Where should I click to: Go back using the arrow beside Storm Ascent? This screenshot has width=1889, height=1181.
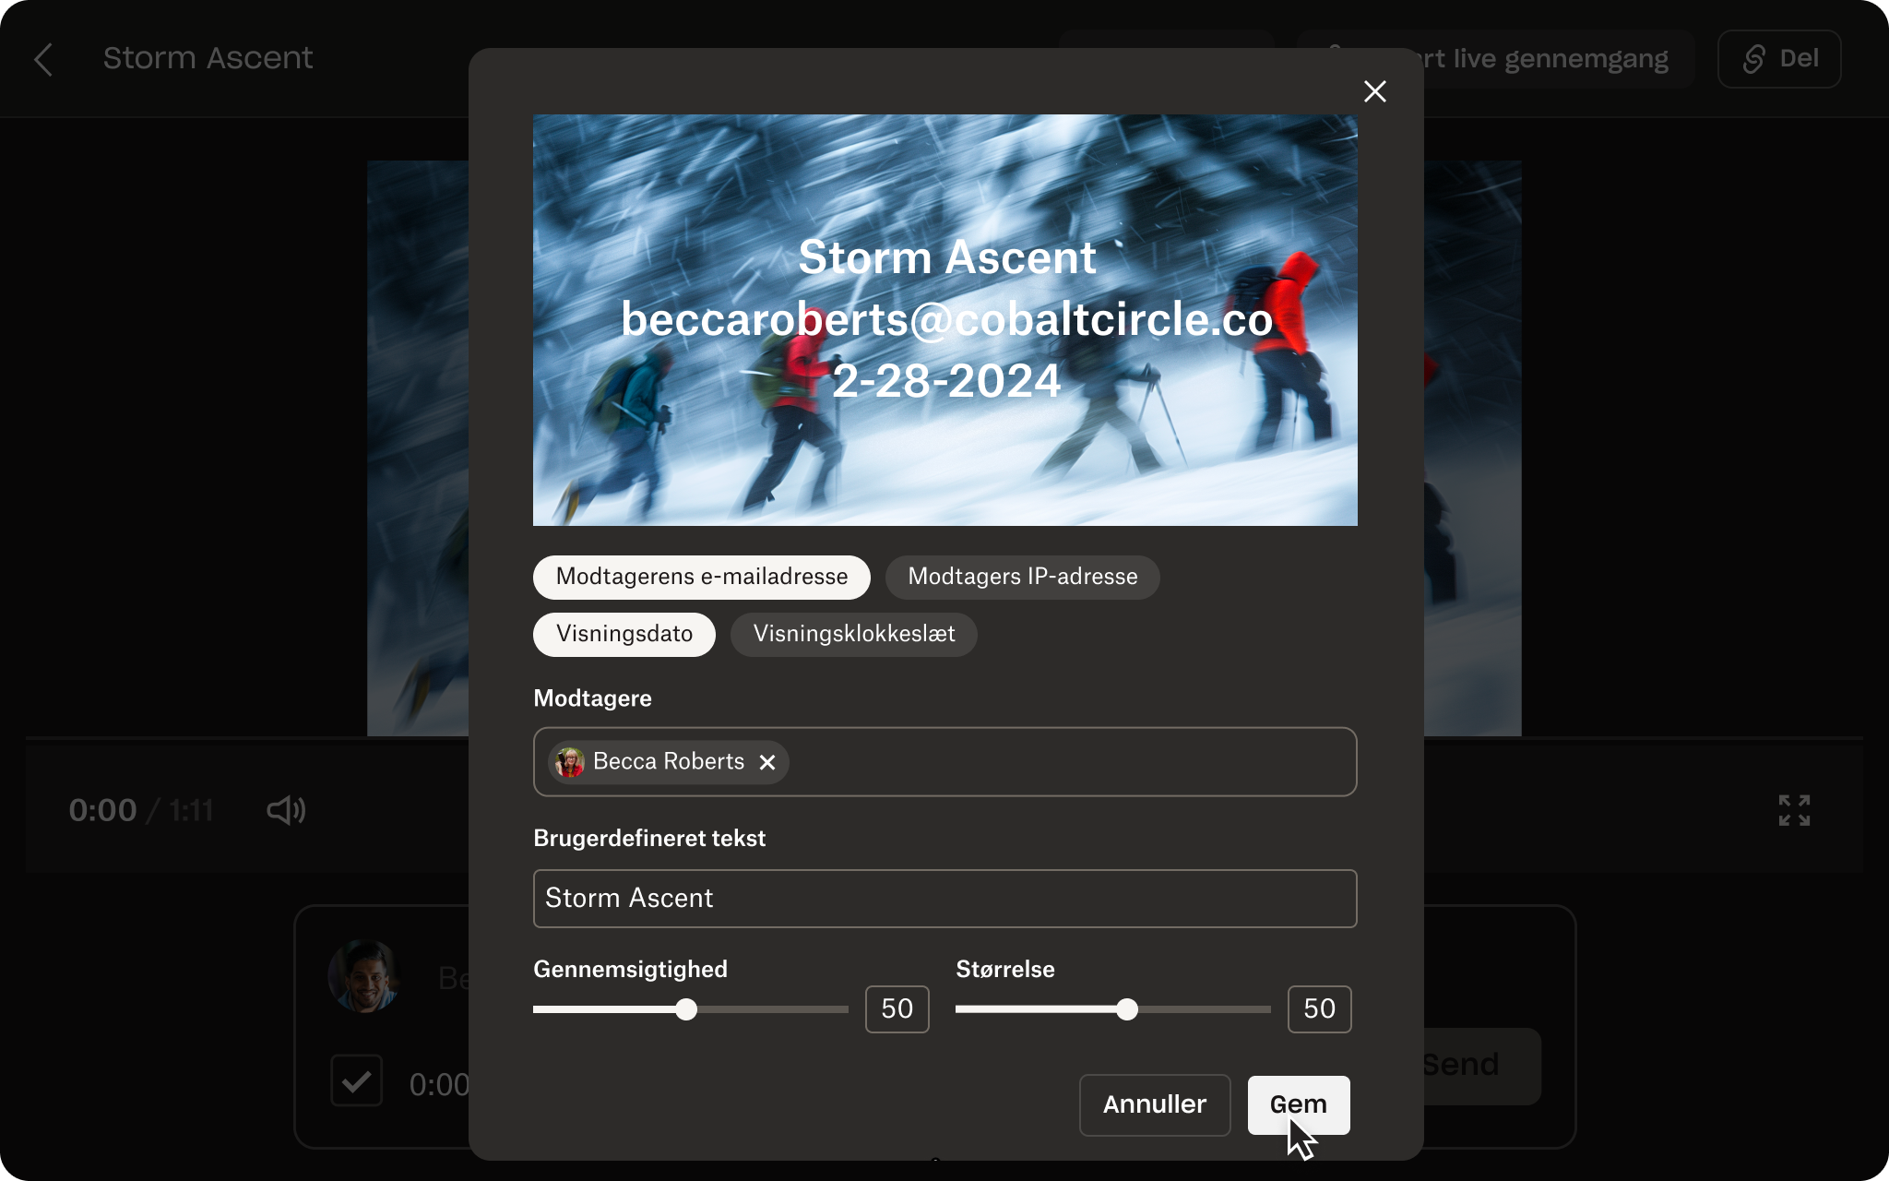pos(43,59)
